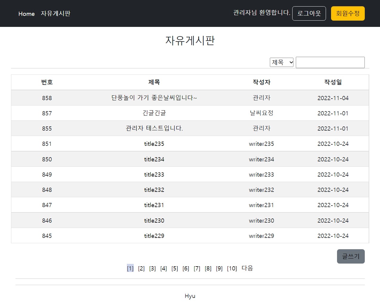Click post number 848 cell
Screen dimensions: 380x306
(x=47, y=190)
